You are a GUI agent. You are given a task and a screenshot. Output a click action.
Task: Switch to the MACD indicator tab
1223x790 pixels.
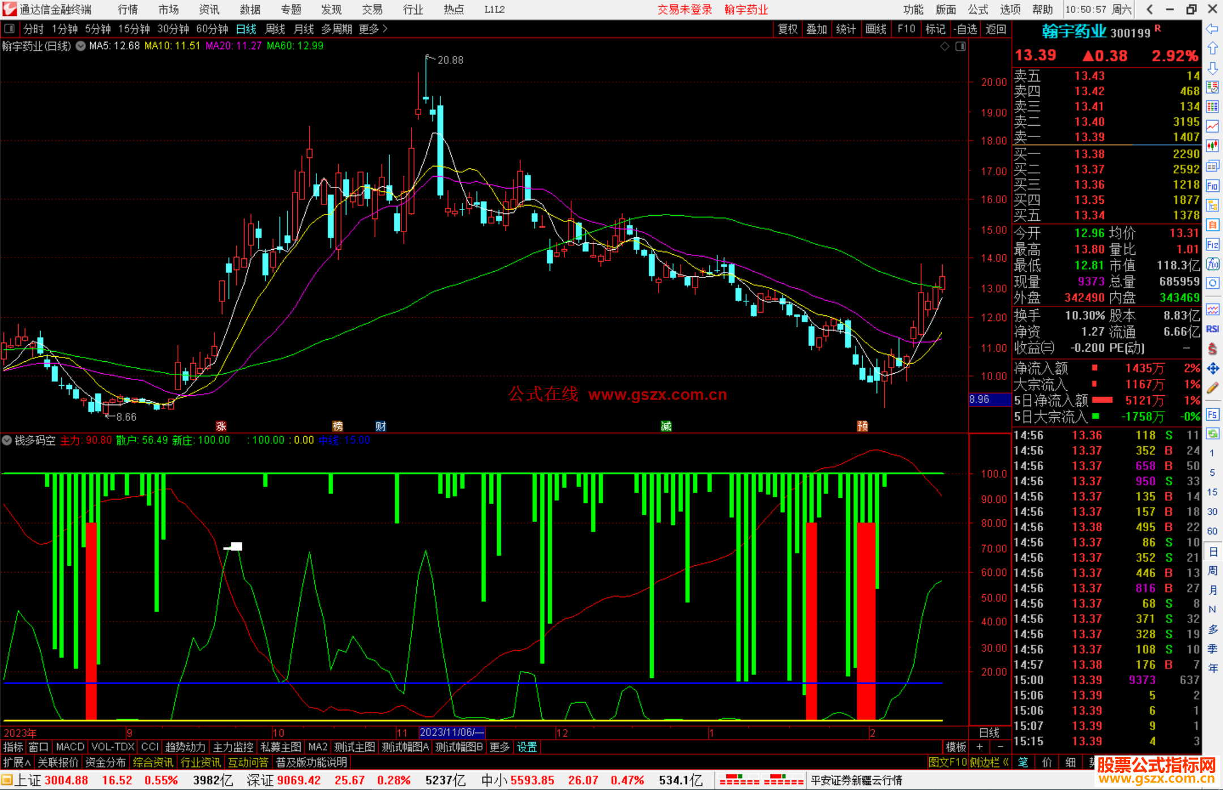click(x=70, y=747)
